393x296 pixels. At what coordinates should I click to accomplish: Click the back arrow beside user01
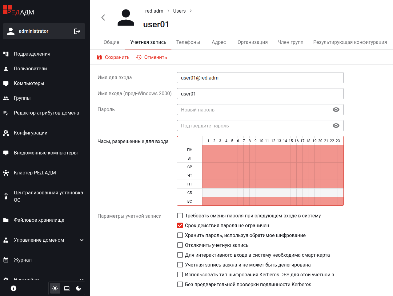[103, 18]
